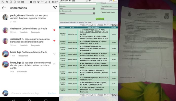Open paulo_silvaam's profile picture
The height and width of the screenshot is (101, 176).
tap(5, 17)
